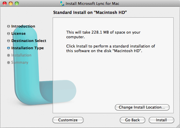This screenshot has height=128, width=180.
Task: Click the window title Install Microsoft Lync for Mac
Action: click(92, 3)
